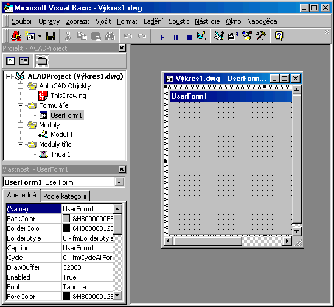Collapse the Moduly tříd folder

pyautogui.click(x=20, y=144)
